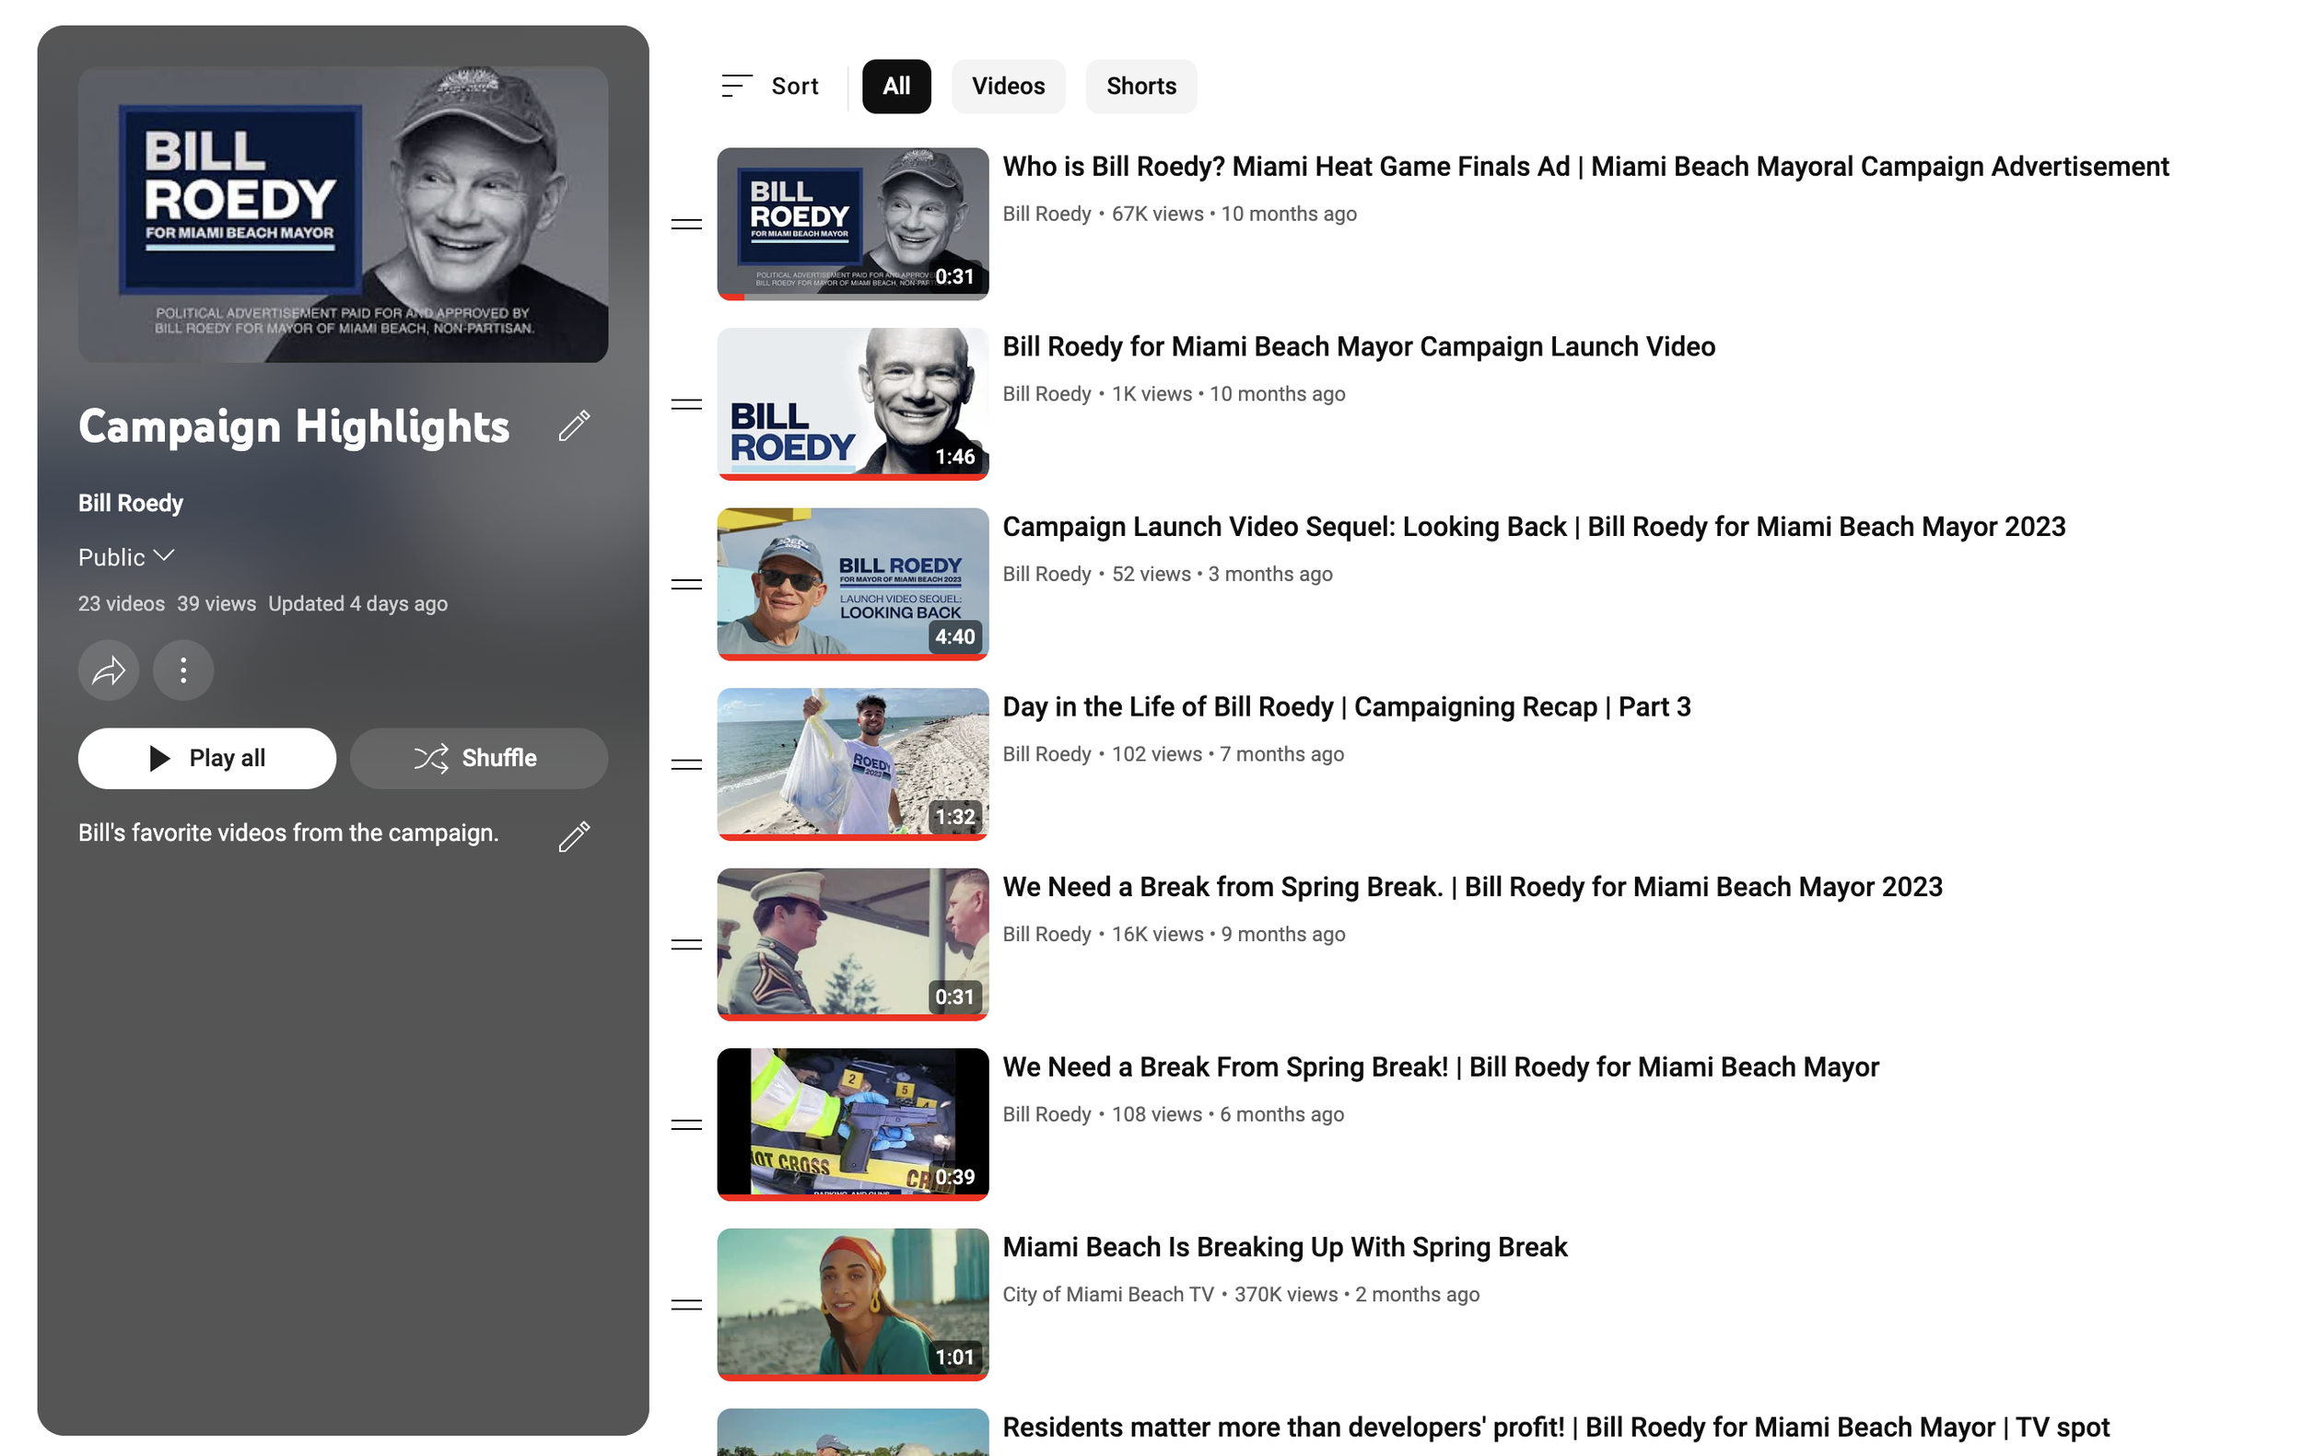Click '23 videos' count text
This screenshot has height=1456, width=2303.
[x=122, y=604]
